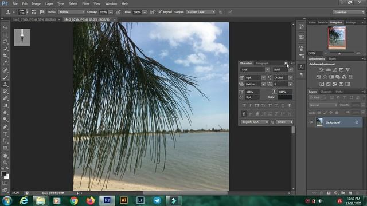367x206 pixels.
Task: Click the vertical text scale 100% field
Action: point(252,92)
